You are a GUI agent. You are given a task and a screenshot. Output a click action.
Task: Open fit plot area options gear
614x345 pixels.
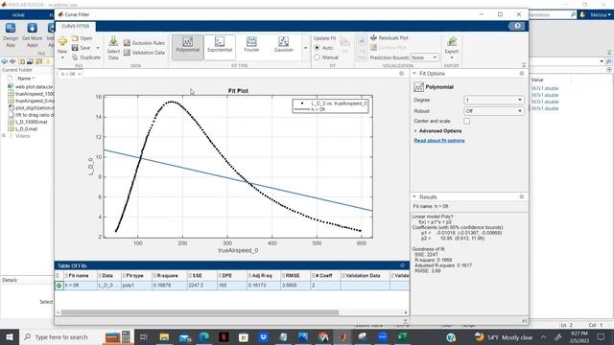(x=401, y=74)
